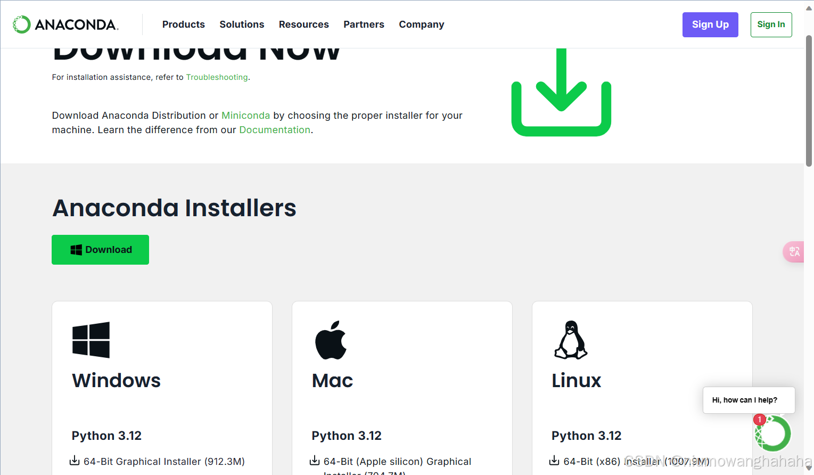
Task: Click the purple Sign Up button
Action: (x=710, y=24)
